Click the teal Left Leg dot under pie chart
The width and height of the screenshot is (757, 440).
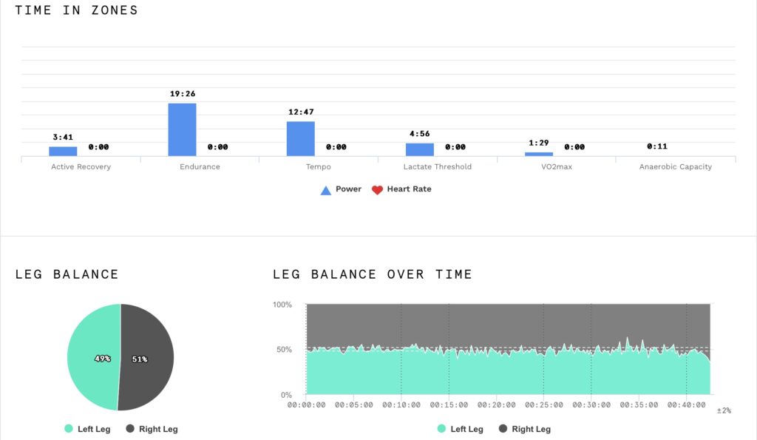pyautogui.click(x=69, y=429)
